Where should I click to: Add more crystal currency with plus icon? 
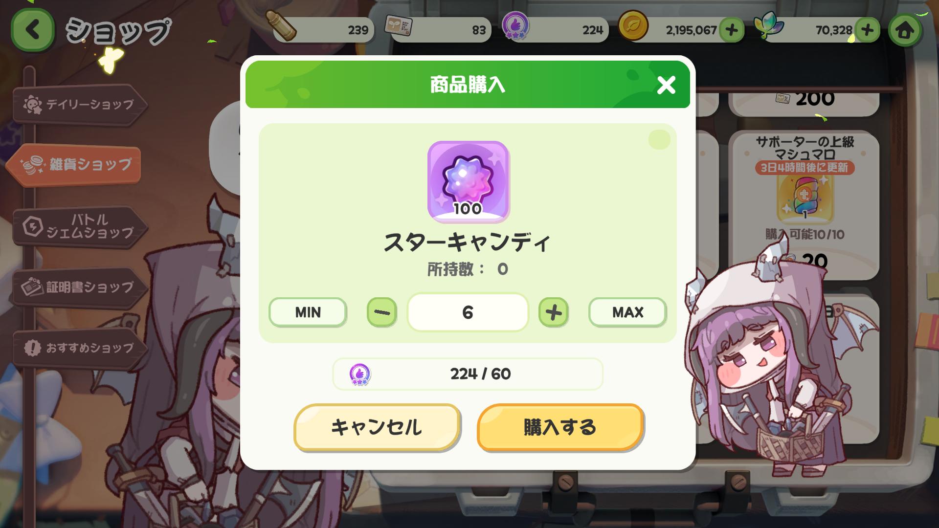867,30
